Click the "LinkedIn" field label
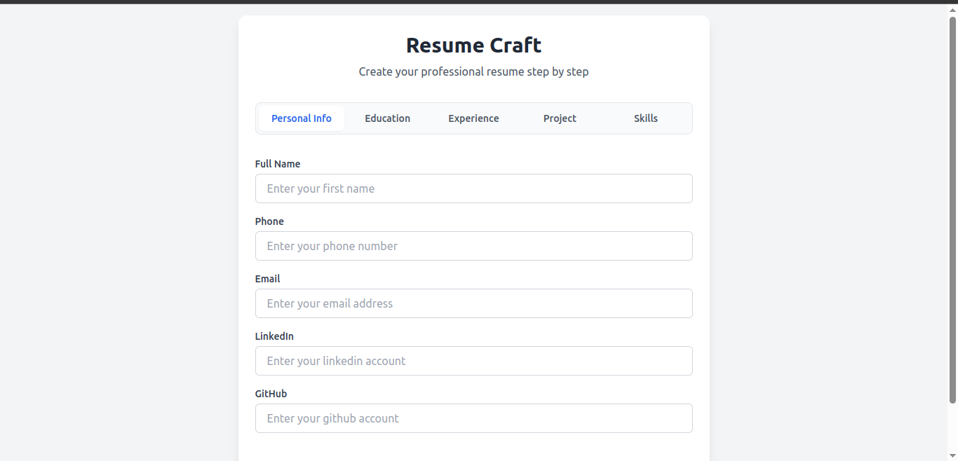The height and width of the screenshot is (461, 958). 274,336
